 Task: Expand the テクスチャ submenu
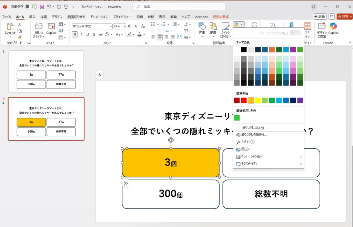point(256,164)
